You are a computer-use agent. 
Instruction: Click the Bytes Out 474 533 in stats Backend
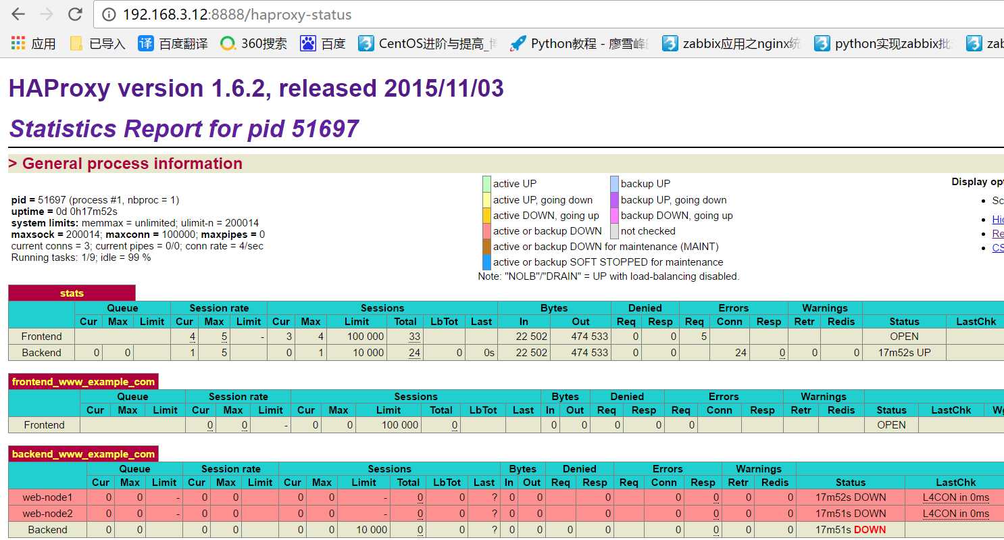(x=589, y=353)
